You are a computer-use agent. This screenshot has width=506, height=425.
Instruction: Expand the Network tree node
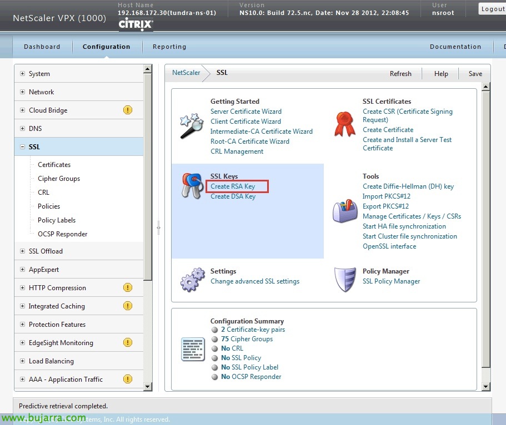pyautogui.click(x=22, y=92)
